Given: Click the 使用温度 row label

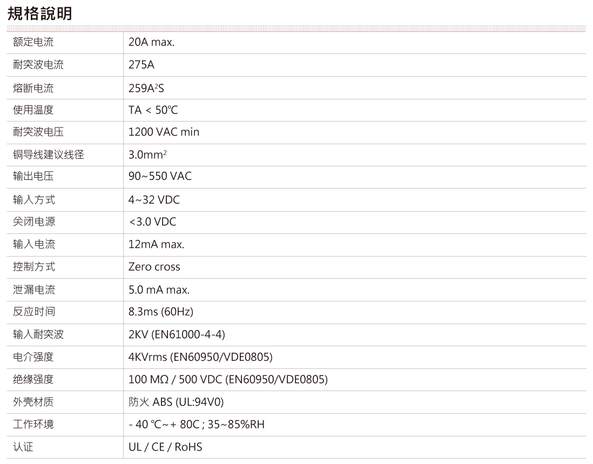Looking at the screenshot, I should [x=33, y=110].
